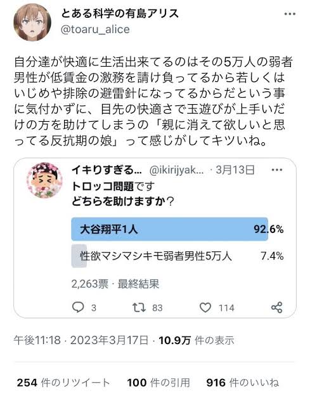The image size is (310, 398).
Task: Click the 3月13日 date on the quoted tweet
Action: (x=235, y=170)
